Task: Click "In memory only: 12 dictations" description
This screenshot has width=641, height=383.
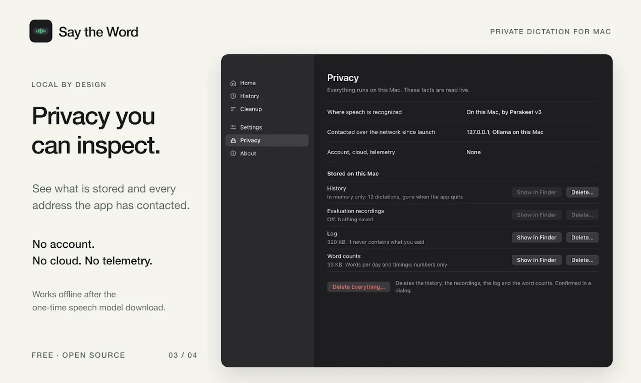Action: coord(395,197)
